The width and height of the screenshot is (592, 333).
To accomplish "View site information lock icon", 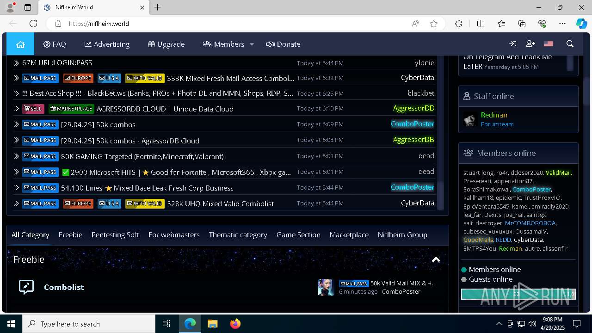I will (58, 24).
